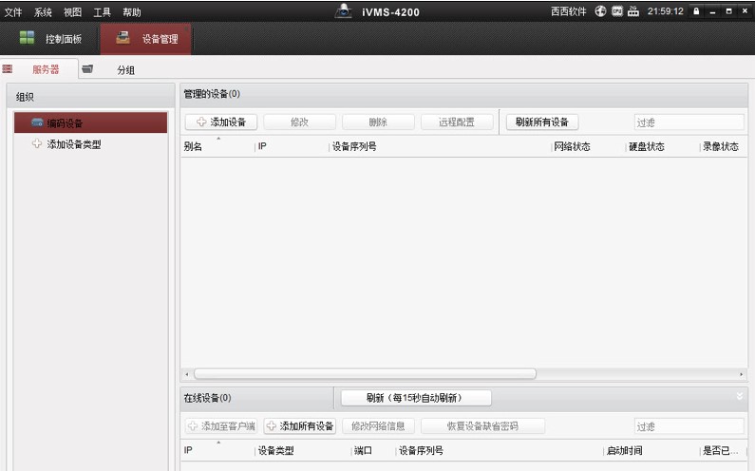Click 刷新（每15秒自动刷新） button
This screenshot has height=471, width=755.
[x=412, y=398]
